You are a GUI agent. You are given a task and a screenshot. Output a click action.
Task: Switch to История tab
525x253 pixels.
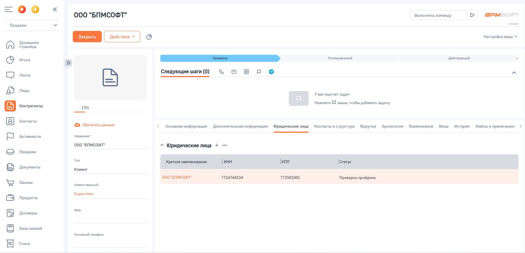tap(462, 126)
